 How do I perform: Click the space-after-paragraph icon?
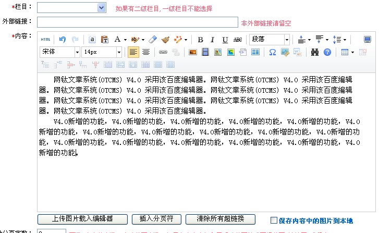(x=319, y=39)
